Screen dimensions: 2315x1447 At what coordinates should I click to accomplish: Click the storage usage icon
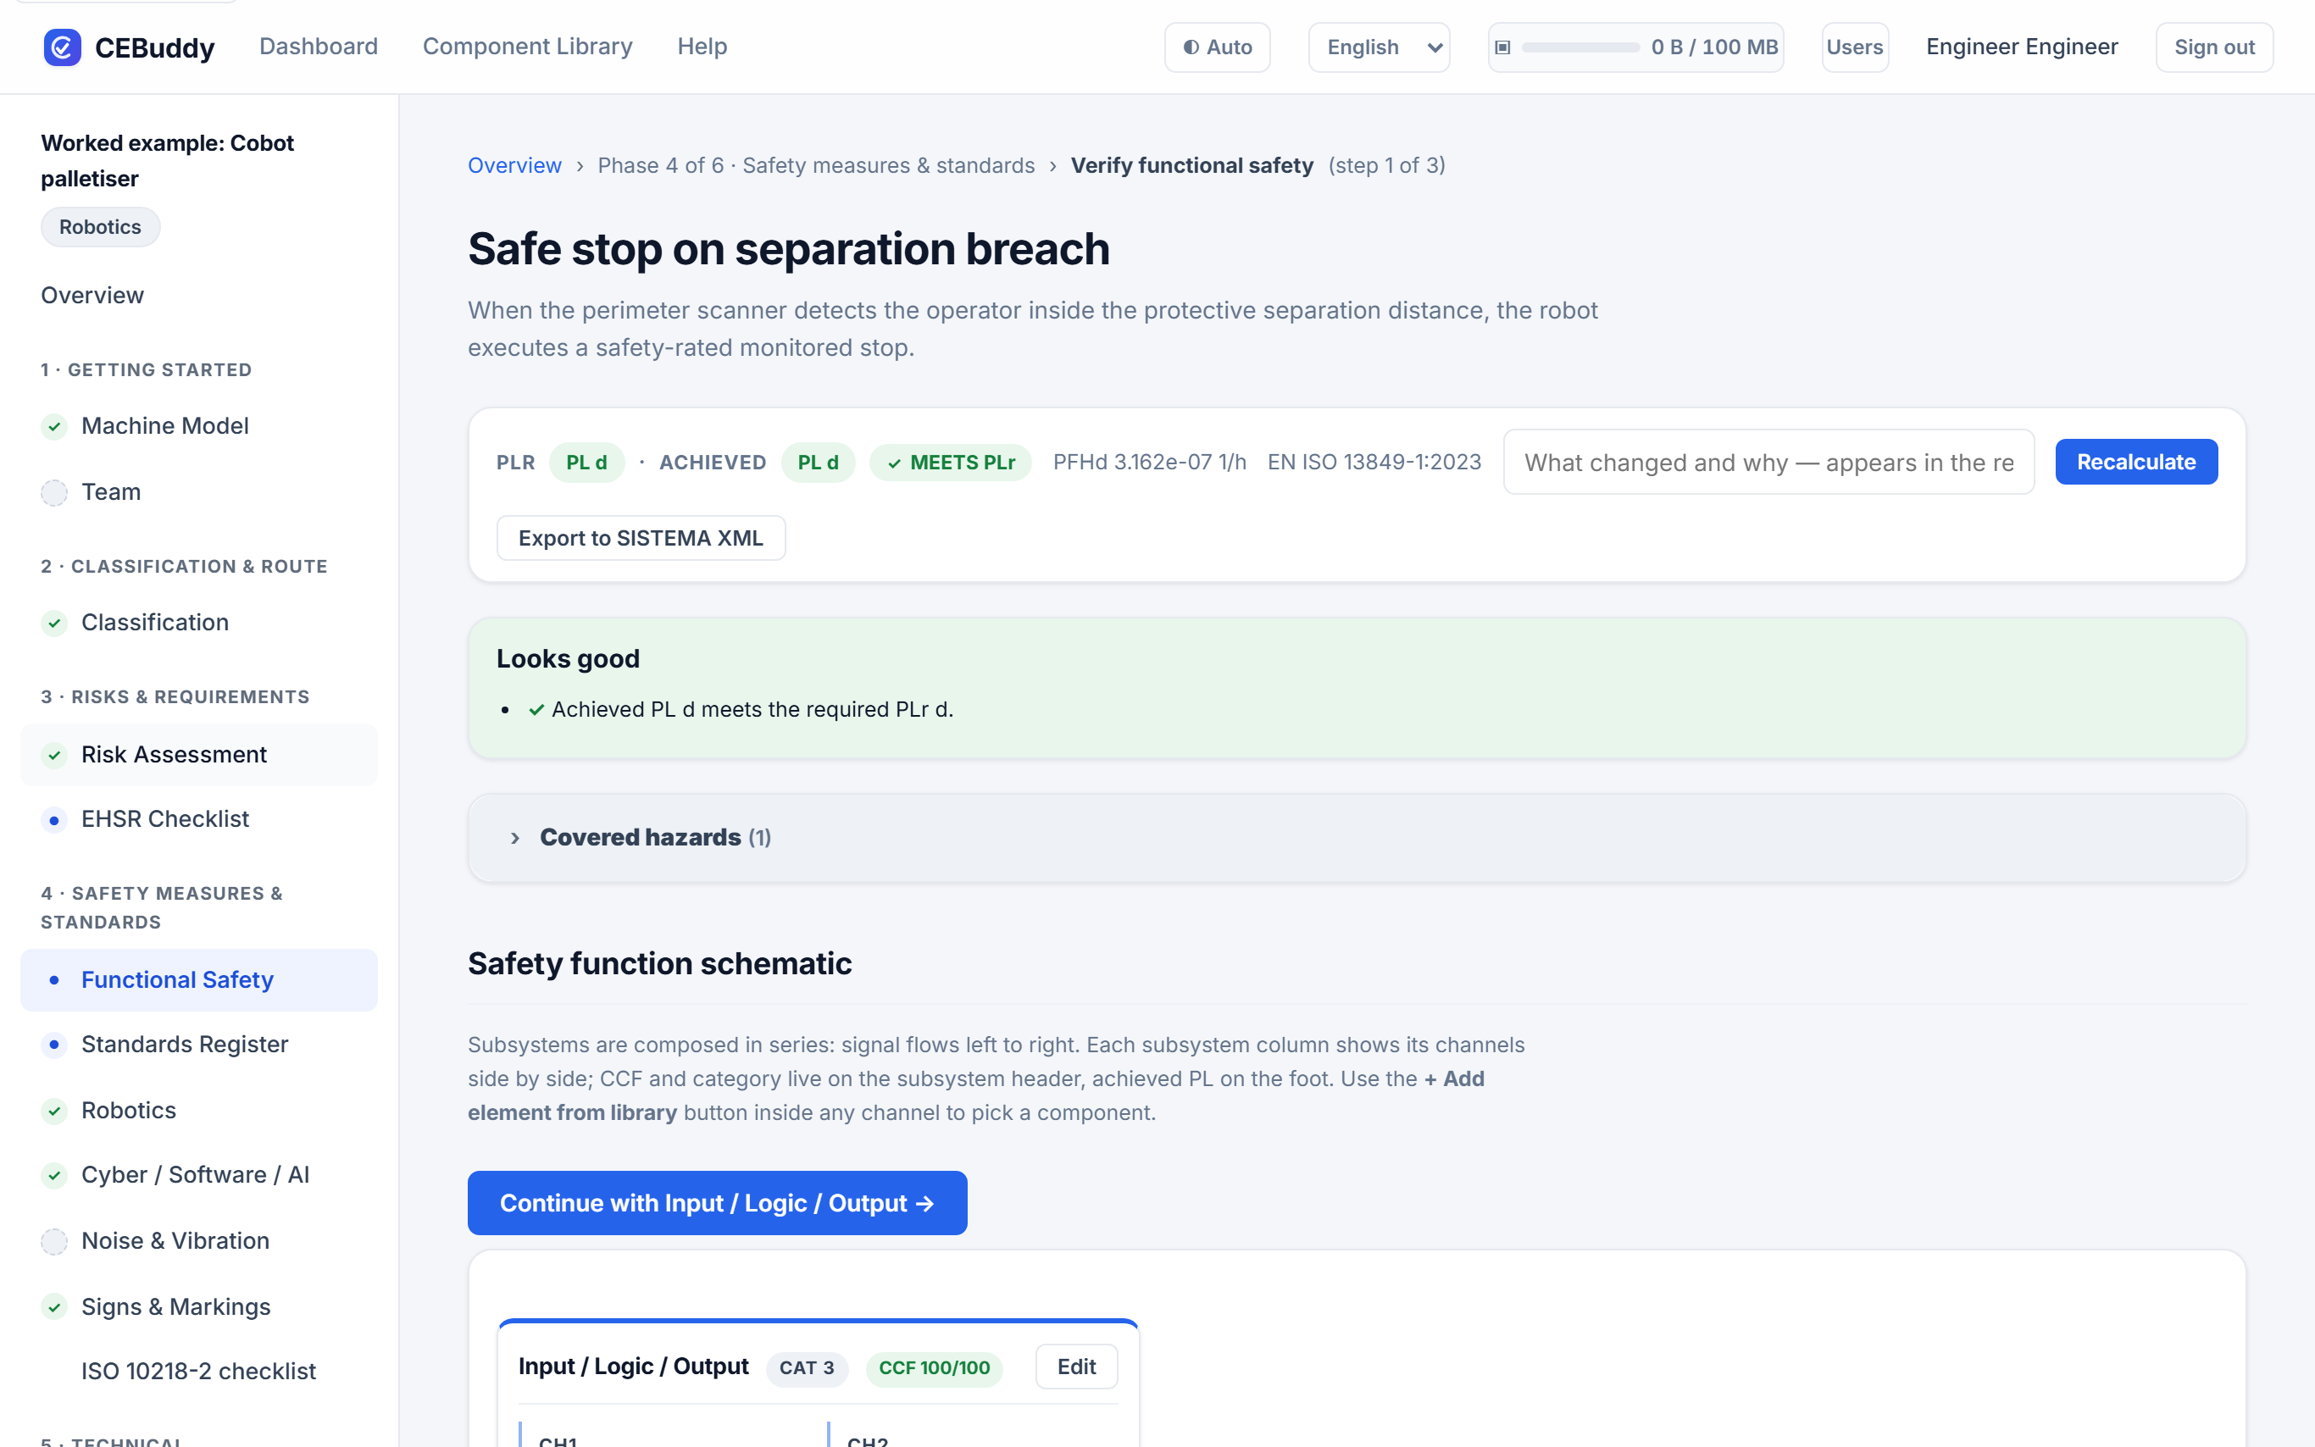point(1502,47)
